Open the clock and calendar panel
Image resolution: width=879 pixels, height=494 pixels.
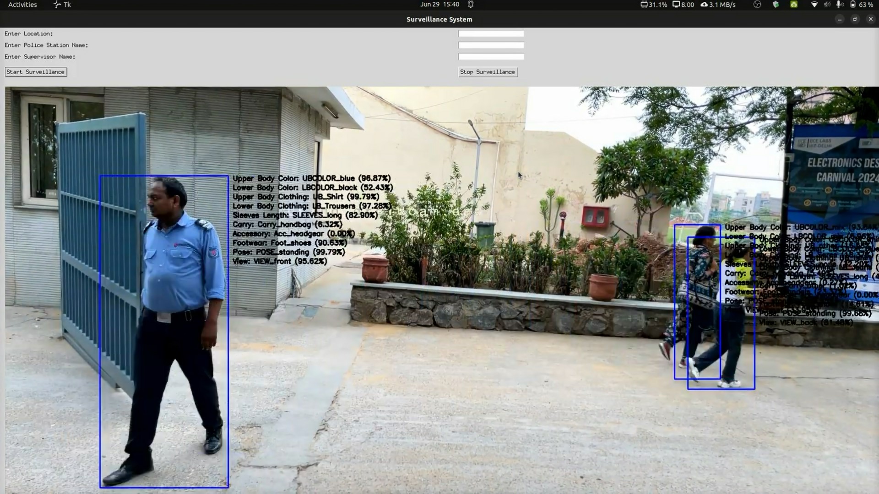pyautogui.click(x=439, y=5)
